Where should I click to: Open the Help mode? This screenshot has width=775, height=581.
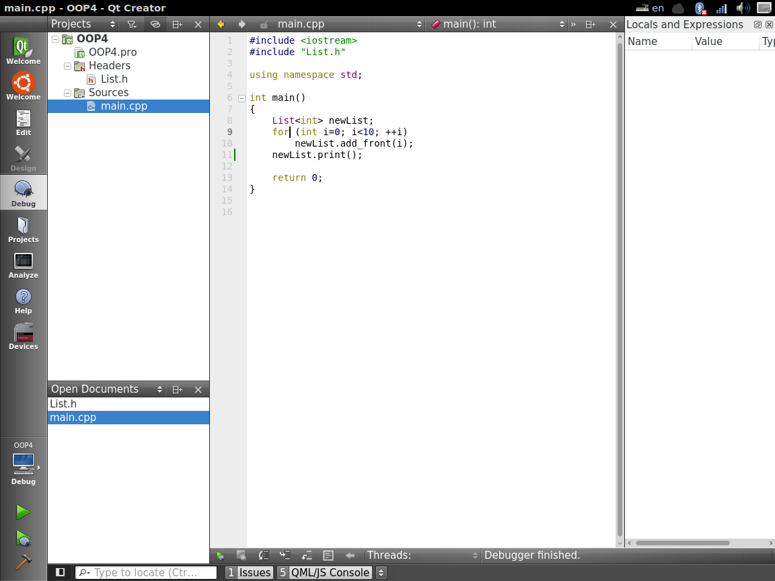pos(24,301)
